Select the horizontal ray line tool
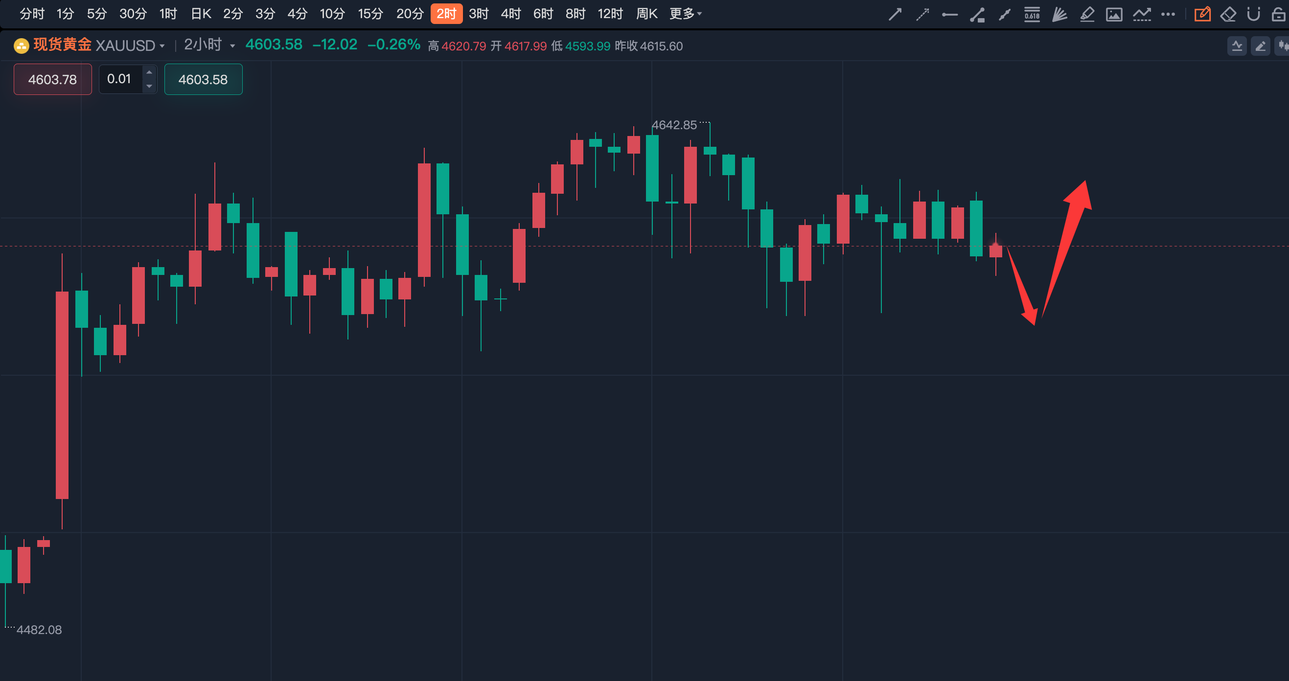 click(949, 15)
